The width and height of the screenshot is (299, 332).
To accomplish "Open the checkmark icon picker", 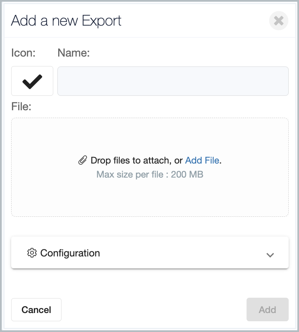I will pyautogui.click(x=32, y=81).
